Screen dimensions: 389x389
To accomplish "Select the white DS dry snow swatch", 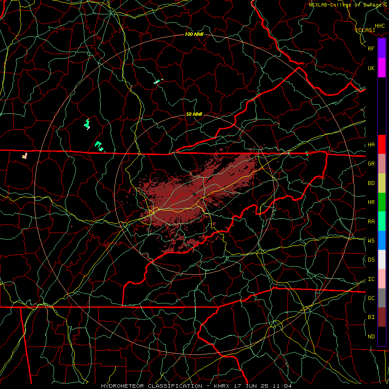I will [382, 259].
